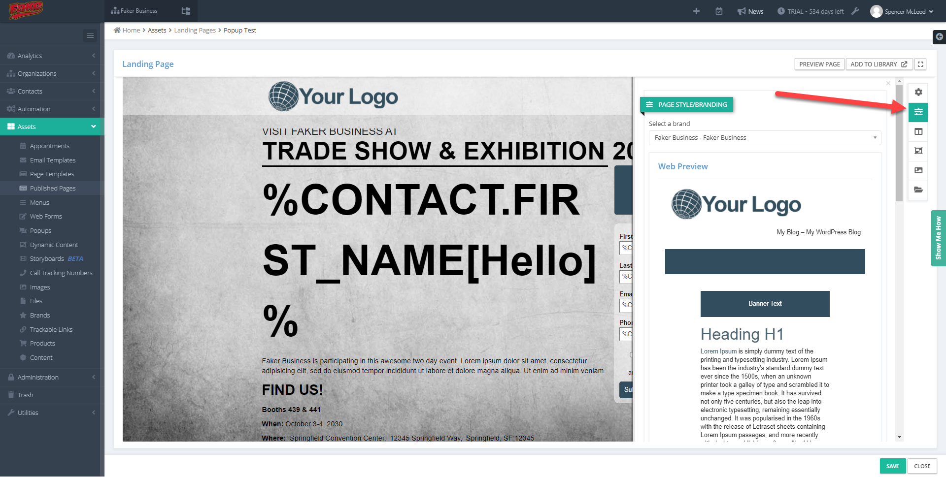Open Web Forms
The height and width of the screenshot is (477, 946).
coord(50,217)
